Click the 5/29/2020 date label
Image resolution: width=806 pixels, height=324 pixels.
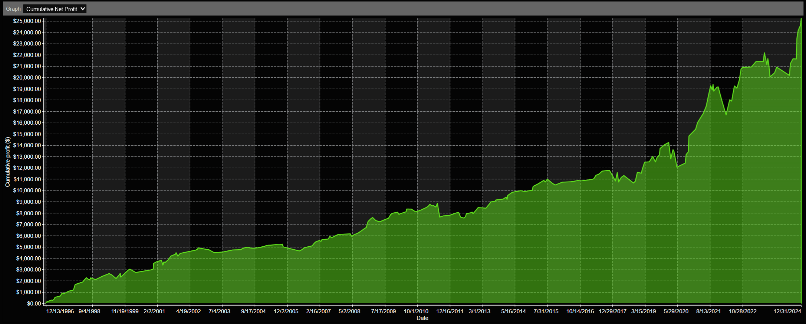tap(676, 311)
